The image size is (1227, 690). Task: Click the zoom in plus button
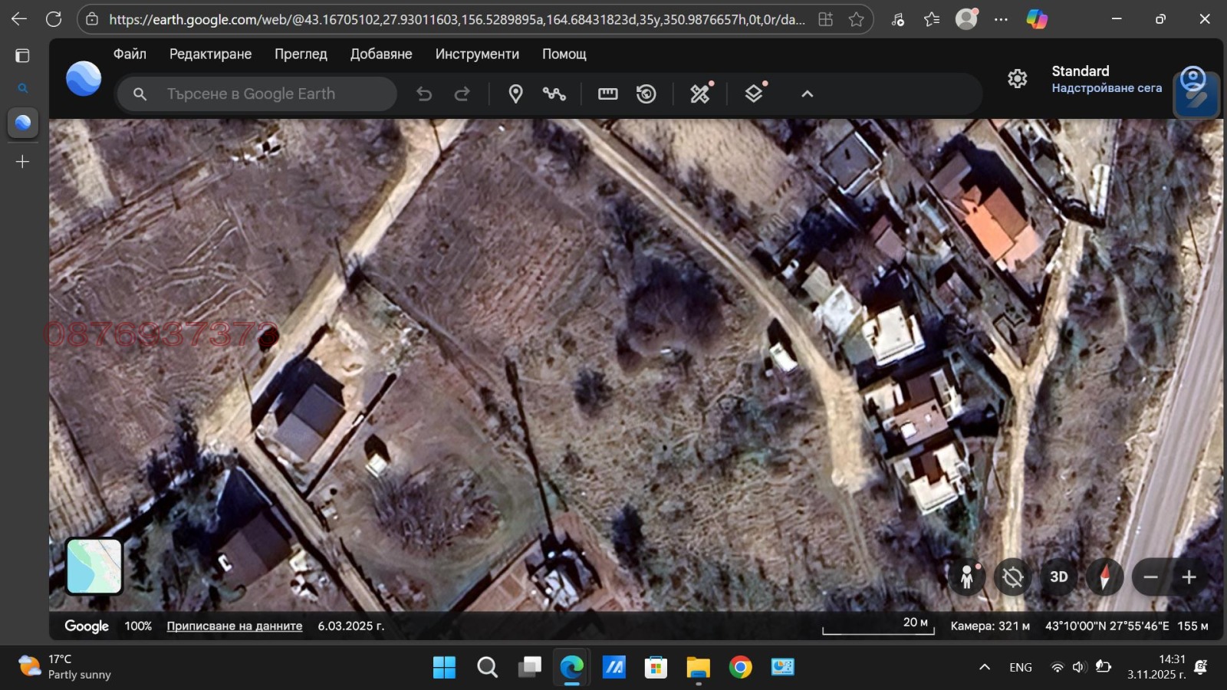point(1189,577)
